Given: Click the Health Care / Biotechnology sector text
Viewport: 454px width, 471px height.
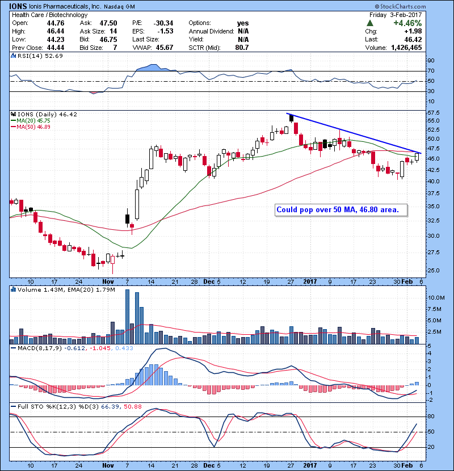Looking at the screenshot, I should (50, 15).
